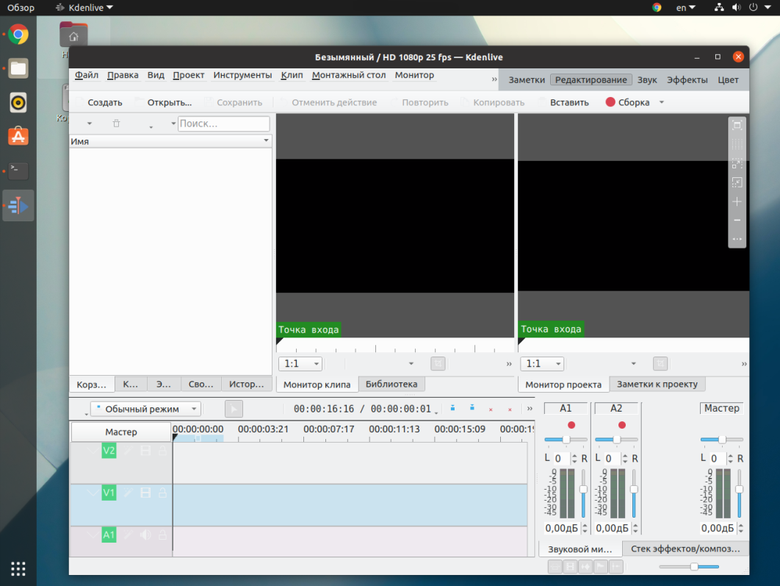Image resolution: width=780 pixels, height=586 pixels.
Task: Click the Поиск search field in project bin
Action: (223, 124)
